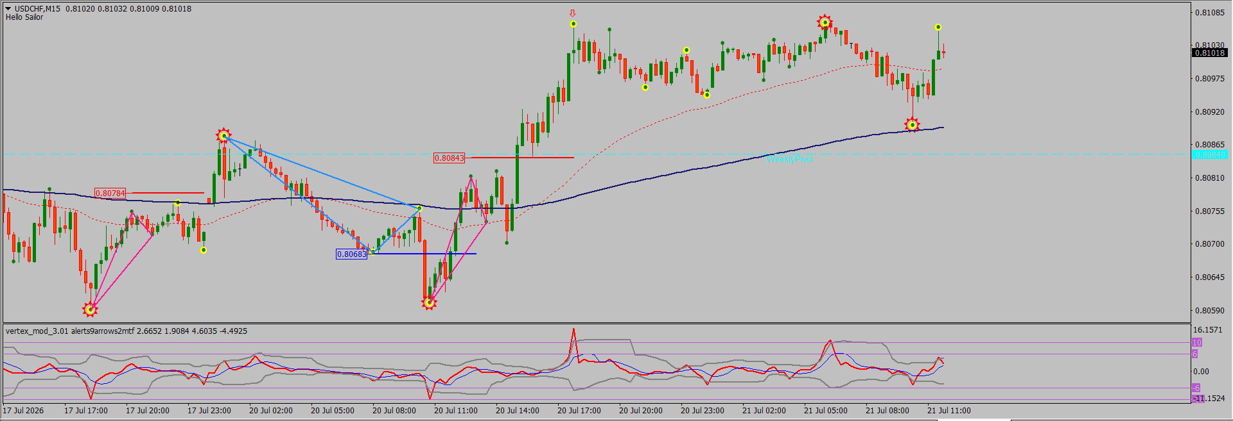Select the starburst marker at the 20 Jul 11:00 low
Image resolution: width=1233 pixels, height=421 pixels.
point(429,302)
